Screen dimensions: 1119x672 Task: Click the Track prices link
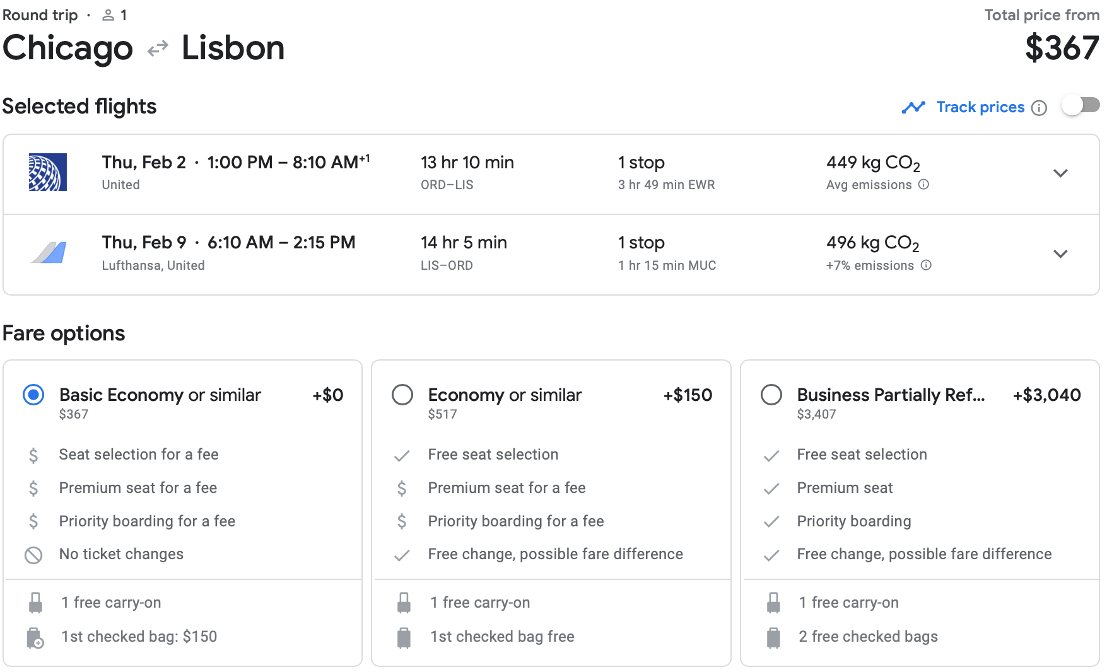coord(980,107)
